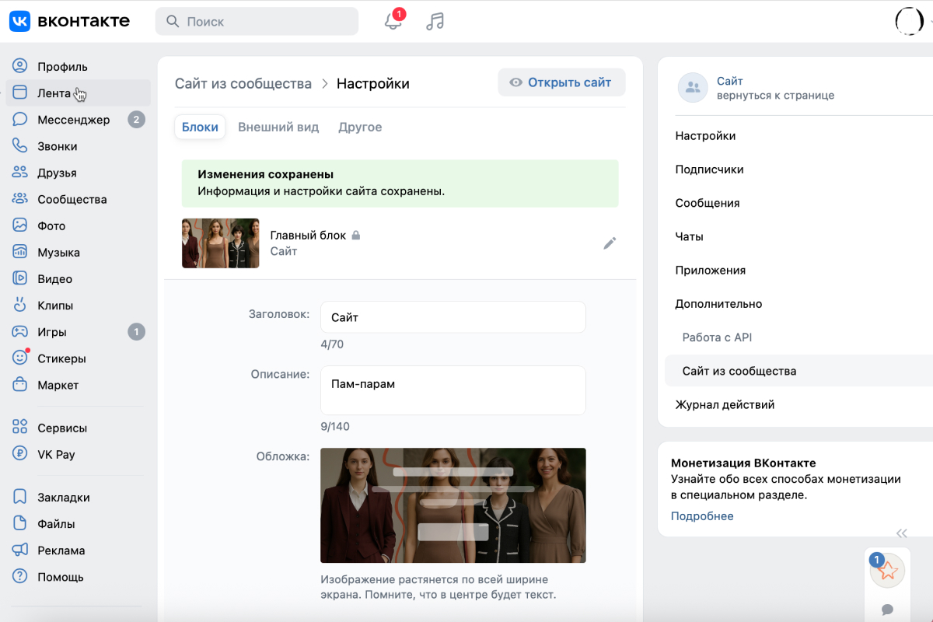Click the Мессенджер chat bubble icon

pyautogui.click(x=20, y=120)
